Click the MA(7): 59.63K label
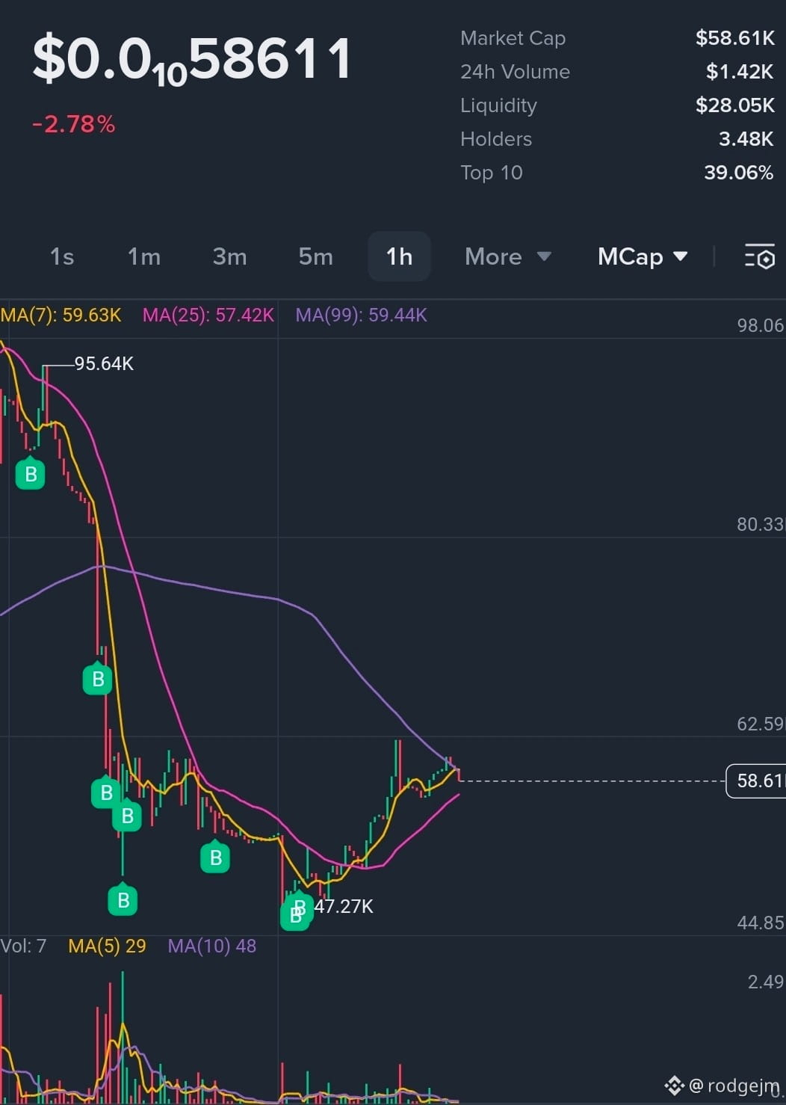786x1105 pixels. (61, 315)
